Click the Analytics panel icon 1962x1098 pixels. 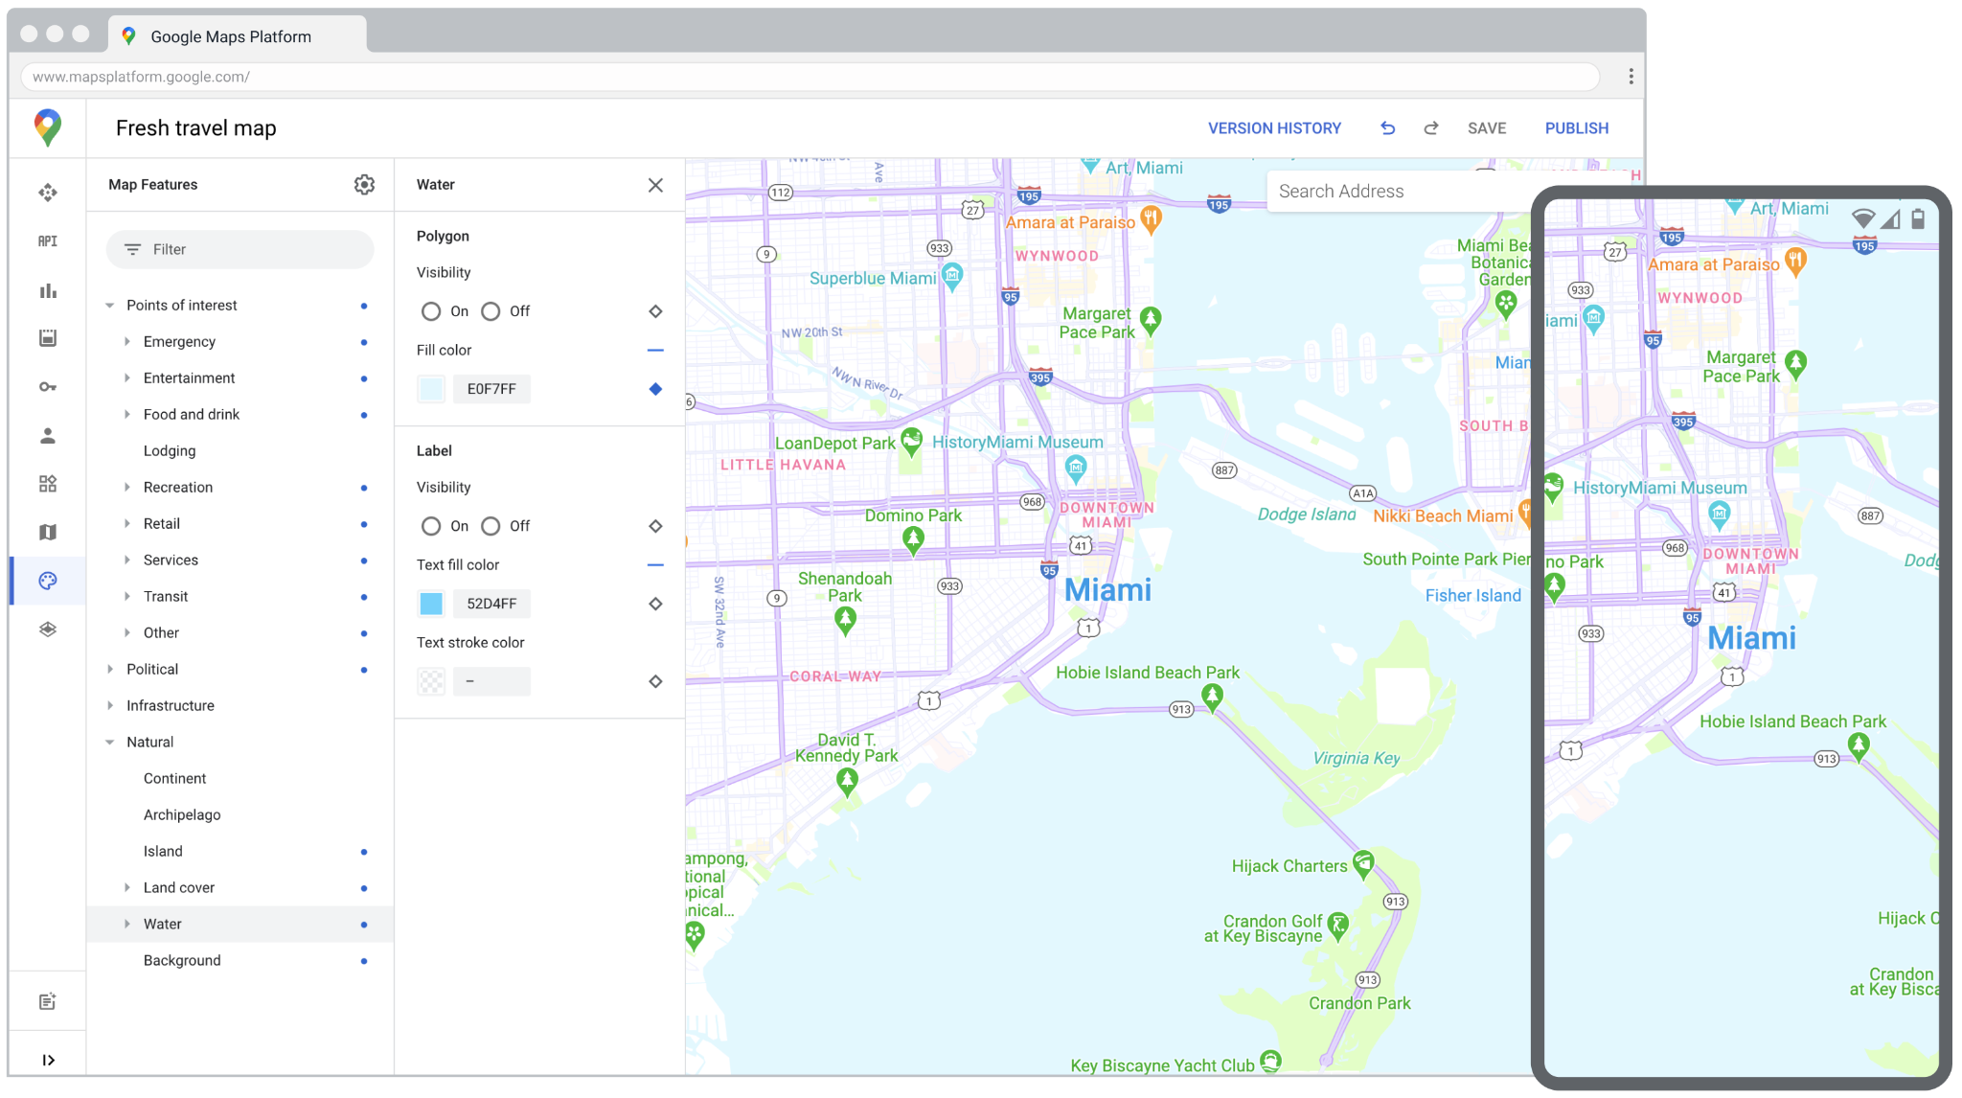(49, 289)
